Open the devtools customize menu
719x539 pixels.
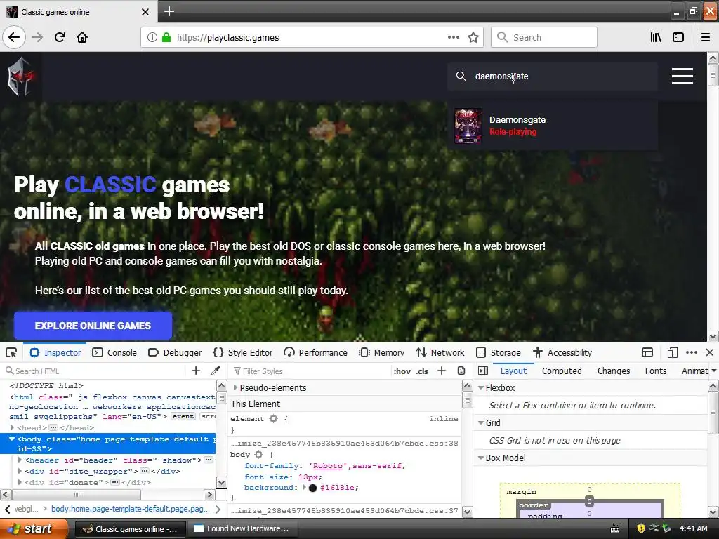(692, 352)
